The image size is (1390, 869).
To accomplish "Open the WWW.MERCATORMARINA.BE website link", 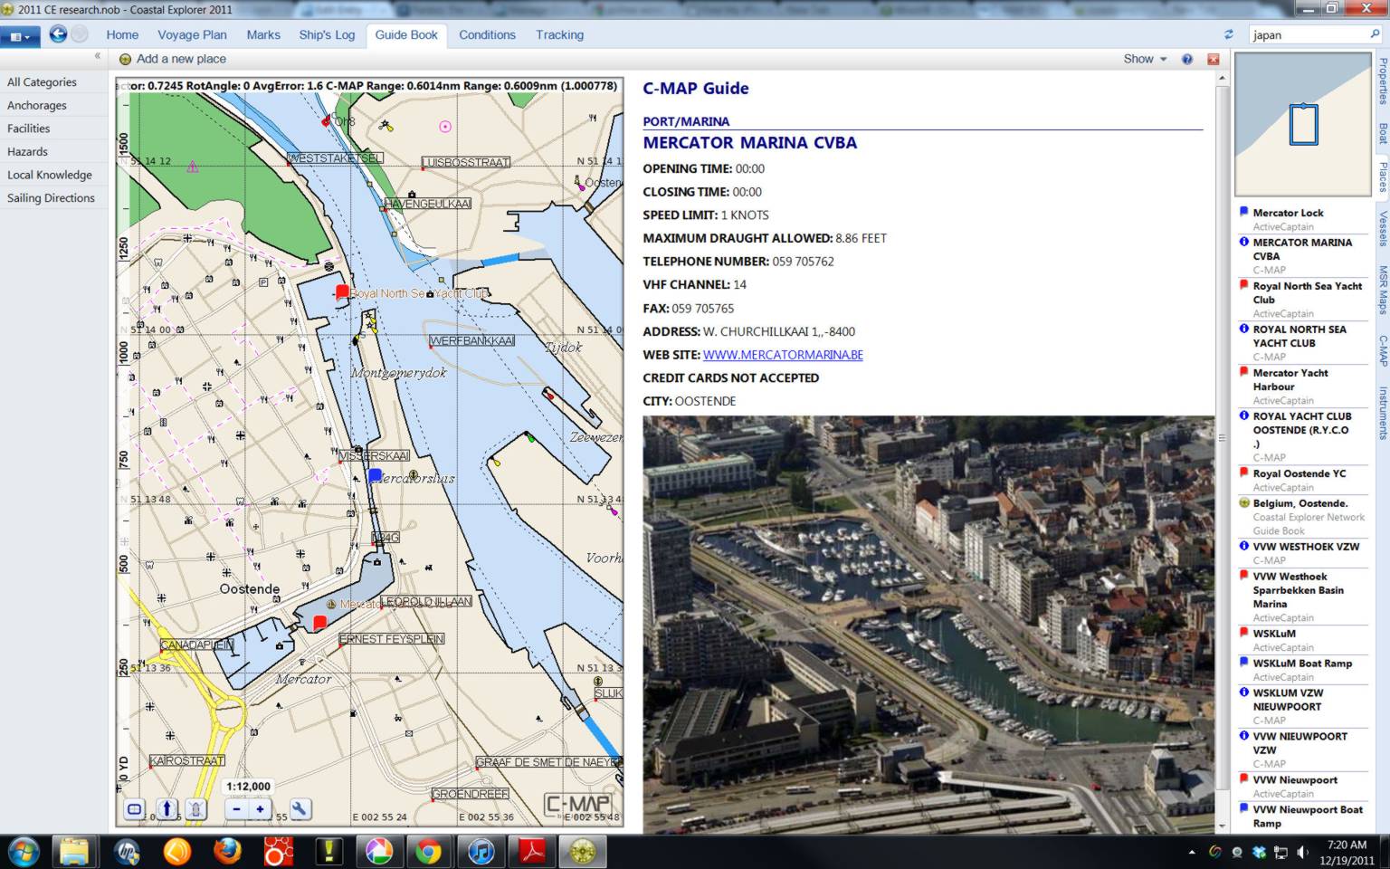I will click(x=783, y=355).
